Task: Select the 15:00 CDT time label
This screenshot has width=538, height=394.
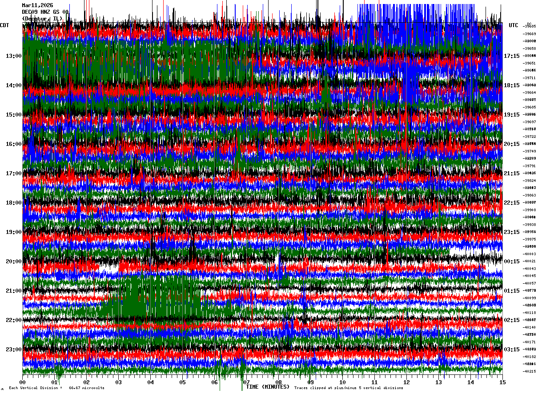Action: (14, 115)
